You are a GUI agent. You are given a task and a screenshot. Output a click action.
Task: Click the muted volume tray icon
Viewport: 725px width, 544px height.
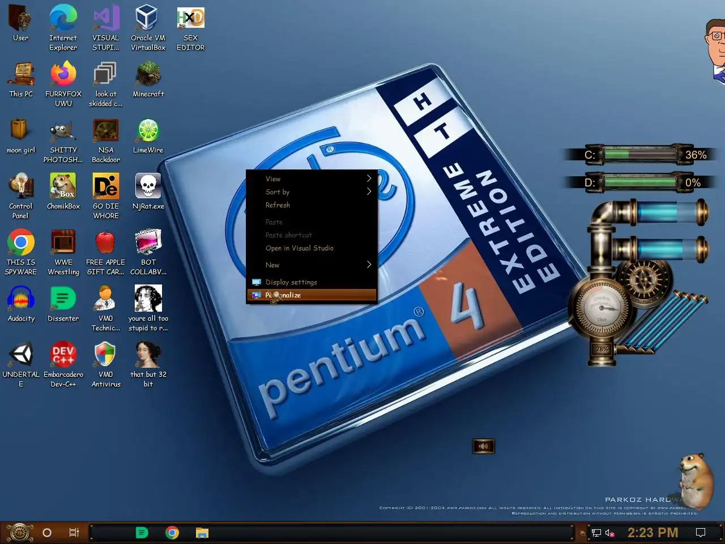[610, 533]
